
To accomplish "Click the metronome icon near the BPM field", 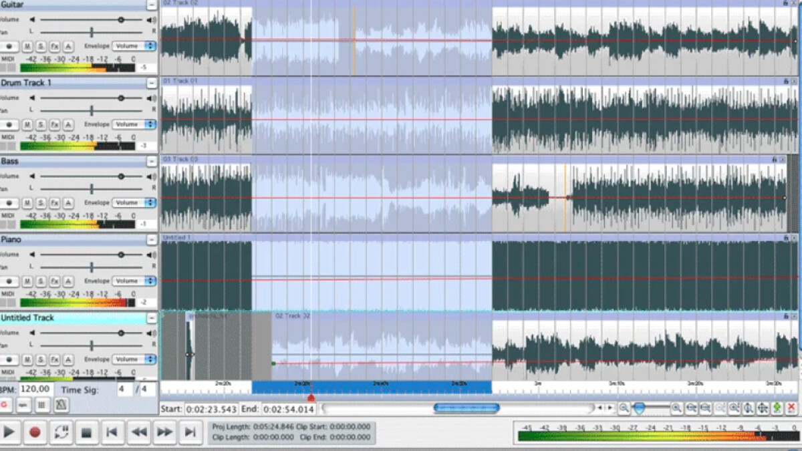I will coord(59,405).
